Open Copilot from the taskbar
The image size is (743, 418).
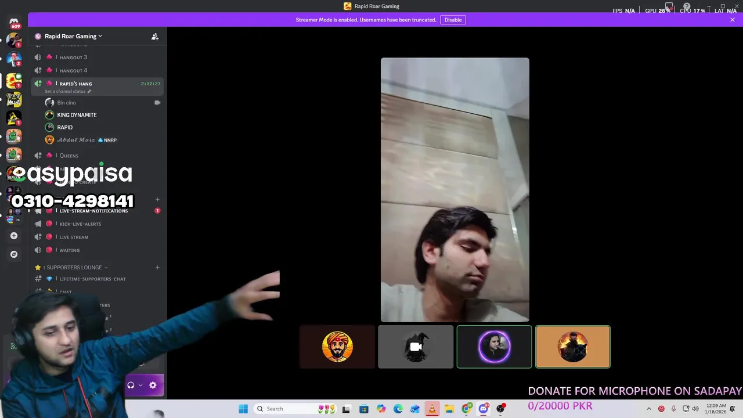tap(381, 409)
